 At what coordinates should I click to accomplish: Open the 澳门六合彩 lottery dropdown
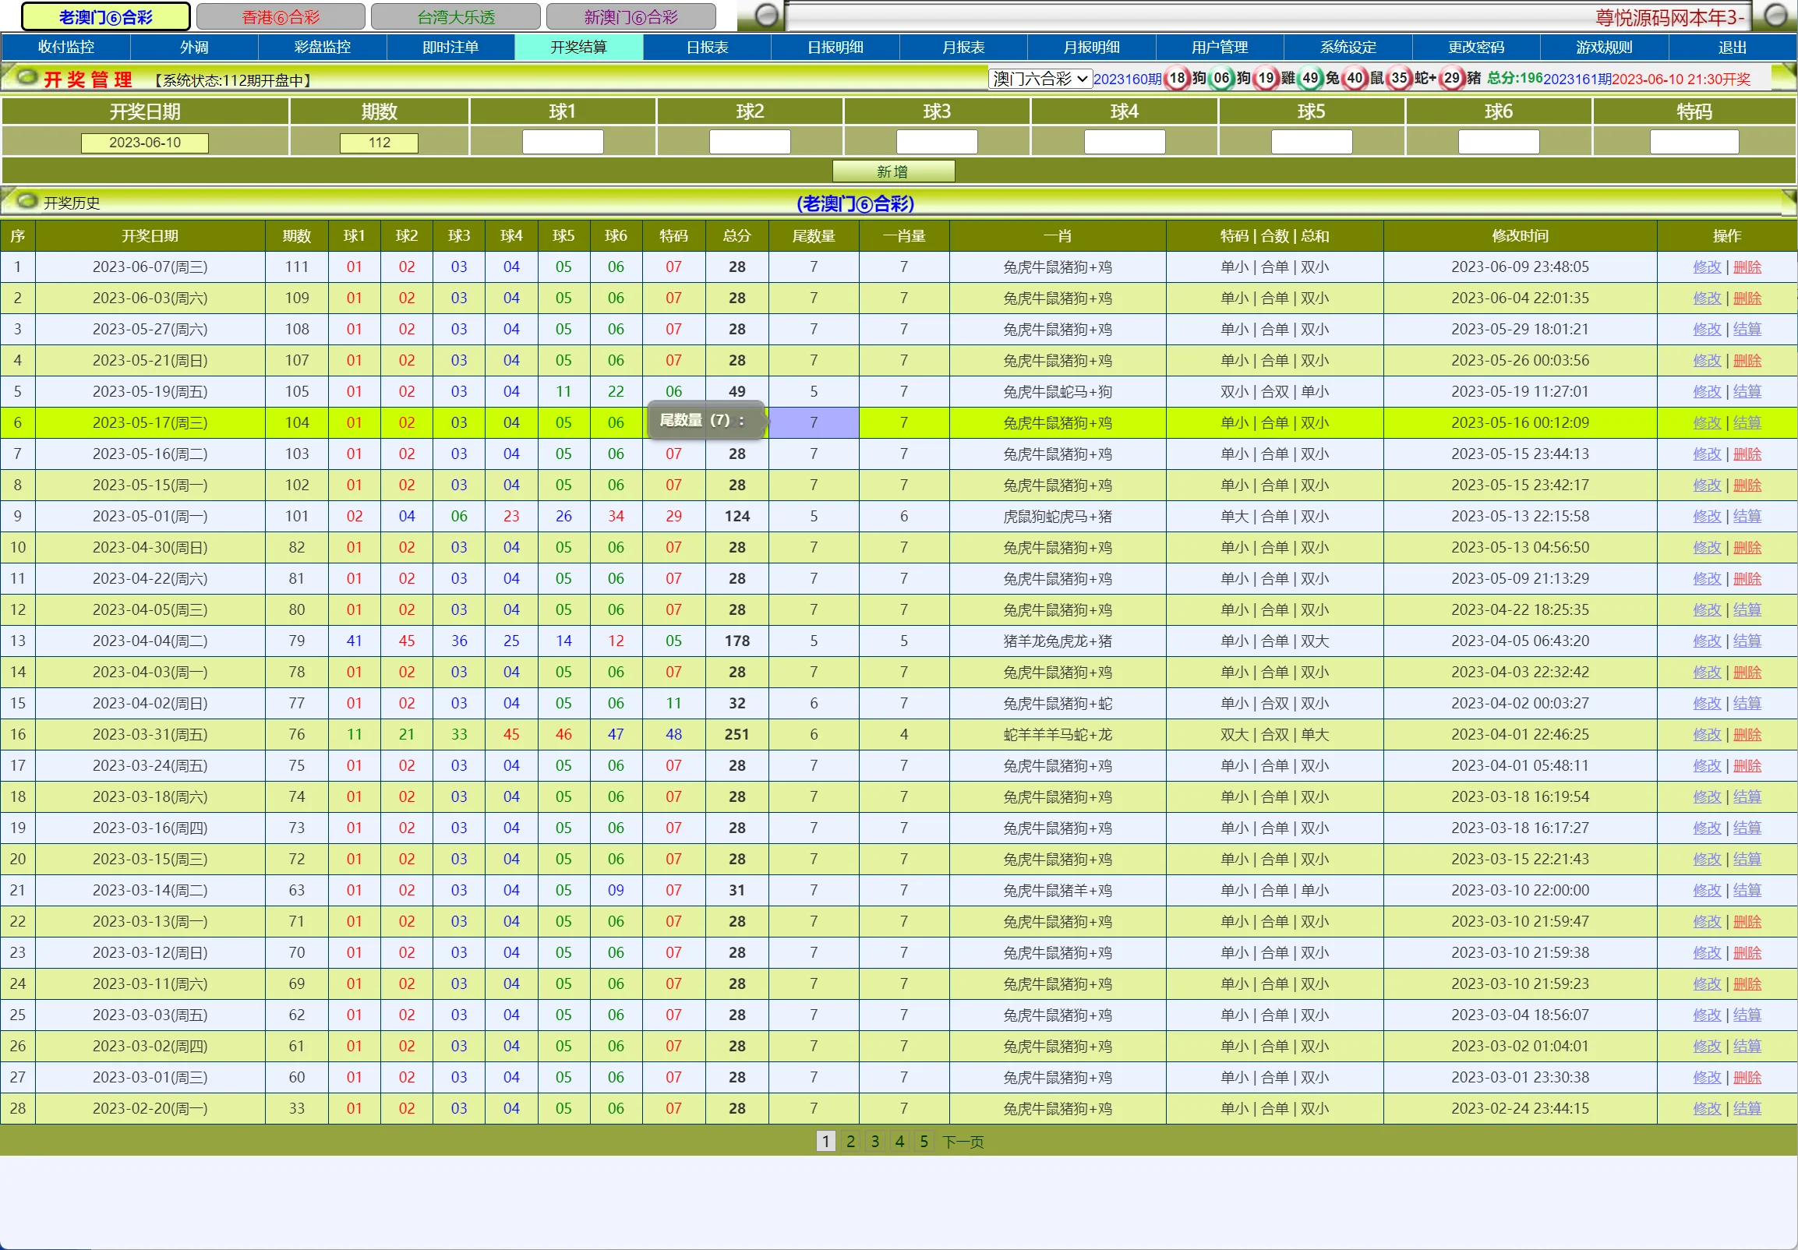pyautogui.click(x=1040, y=79)
